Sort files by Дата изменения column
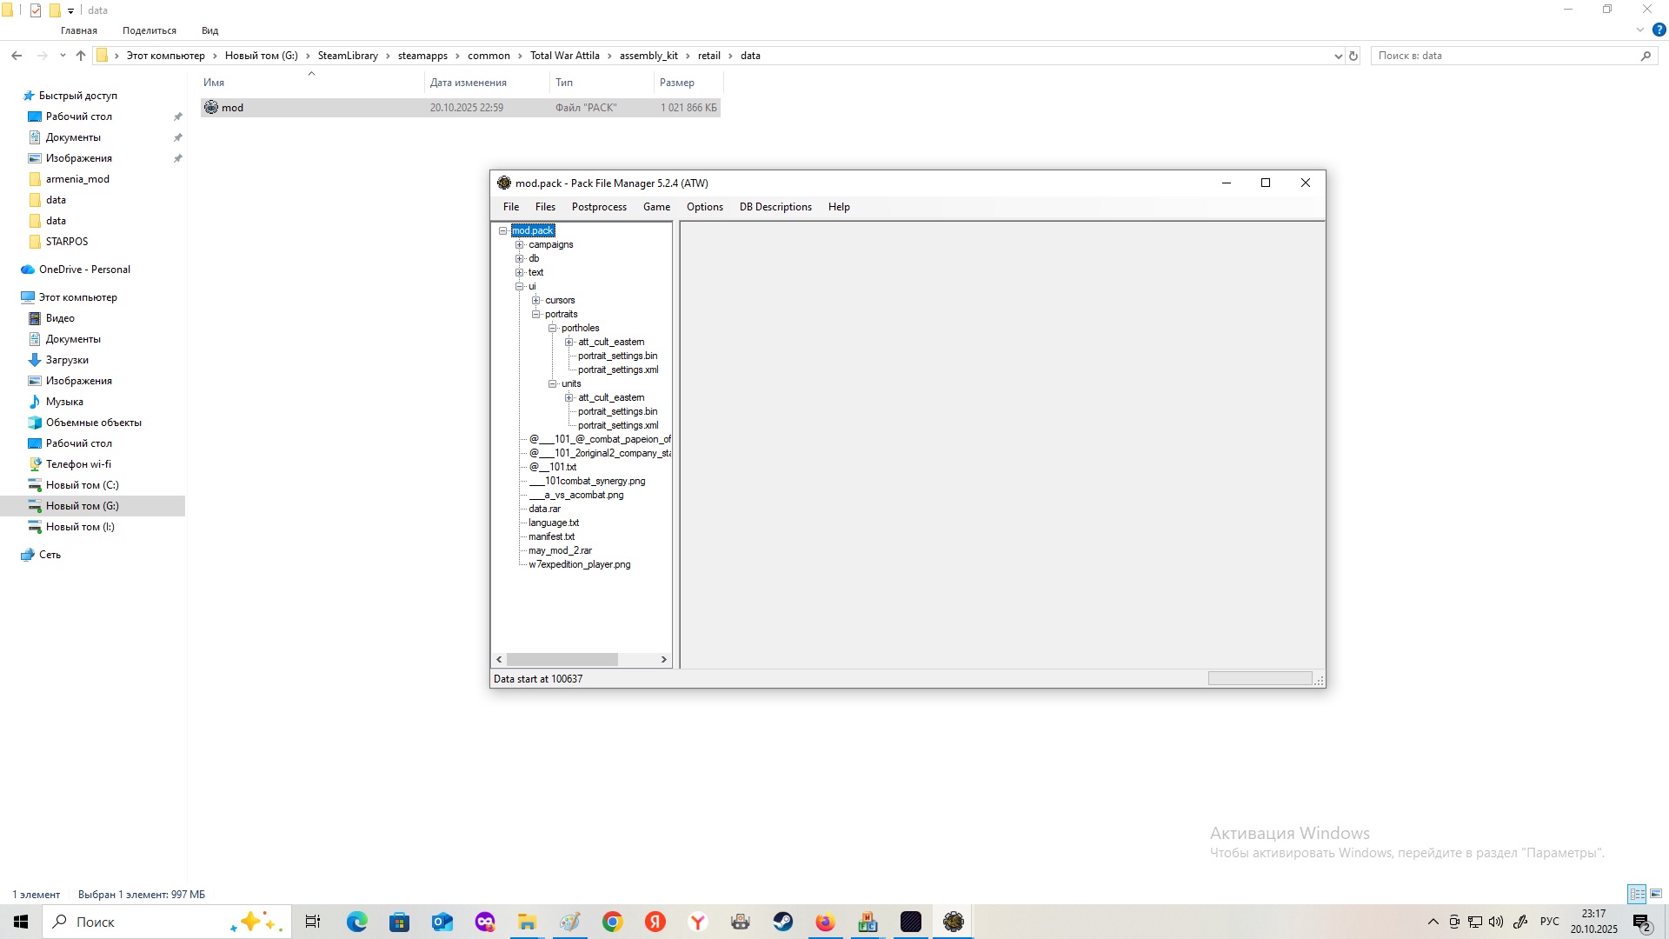1669x939 pixels. pyautogui.click(x=469, y=83)
